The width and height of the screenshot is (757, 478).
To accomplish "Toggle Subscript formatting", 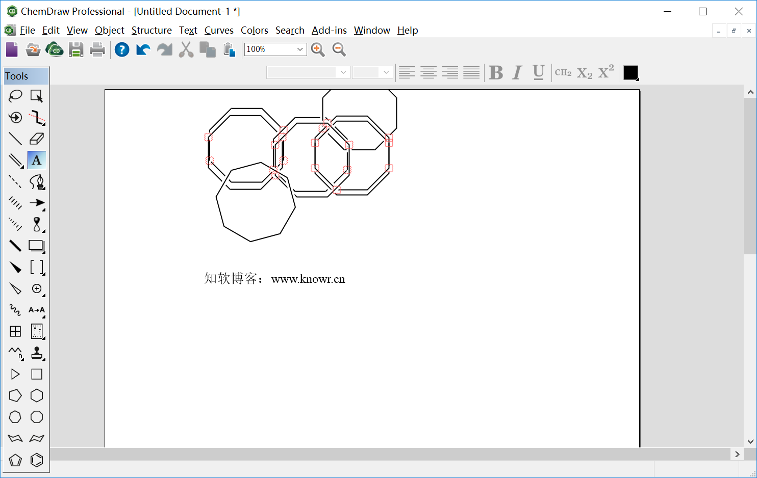I will click(585, 73).
